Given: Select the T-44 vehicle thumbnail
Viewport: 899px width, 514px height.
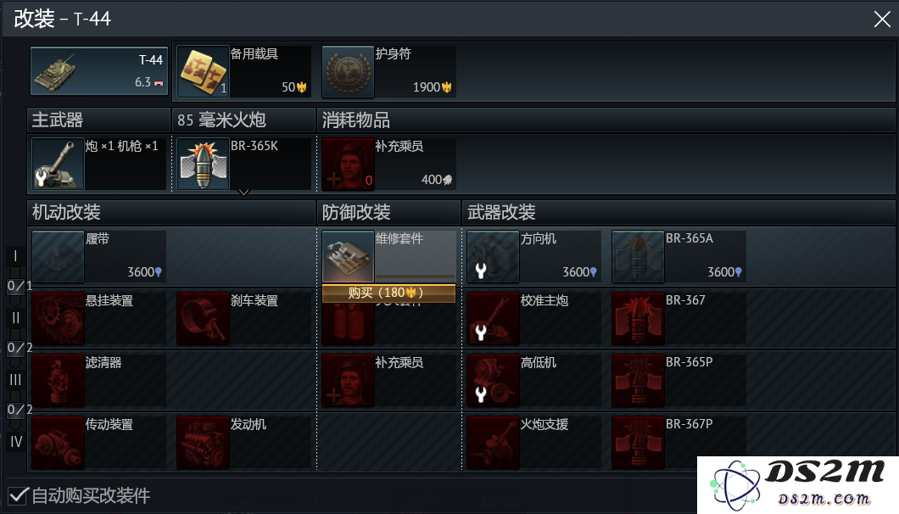Looking at the screenshot, I should pyautogui.click(x=99, y=71).
